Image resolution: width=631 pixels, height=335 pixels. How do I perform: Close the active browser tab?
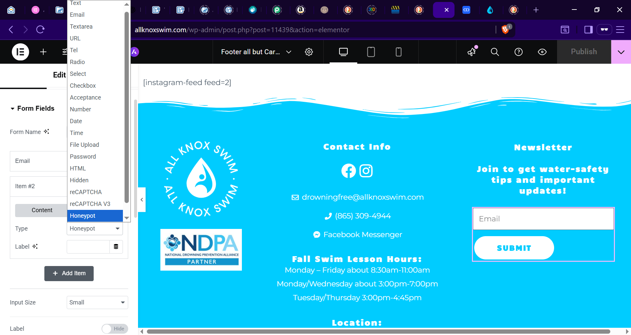pyautogui.click(x=446, y=10)
